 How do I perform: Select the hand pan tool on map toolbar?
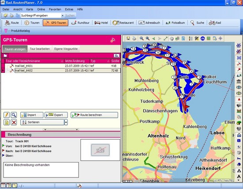[x=171, y=38]
